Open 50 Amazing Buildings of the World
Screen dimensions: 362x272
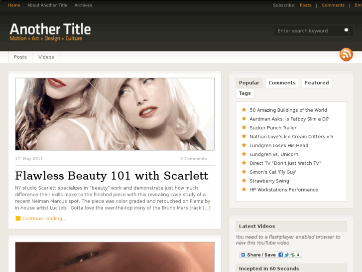288,110
